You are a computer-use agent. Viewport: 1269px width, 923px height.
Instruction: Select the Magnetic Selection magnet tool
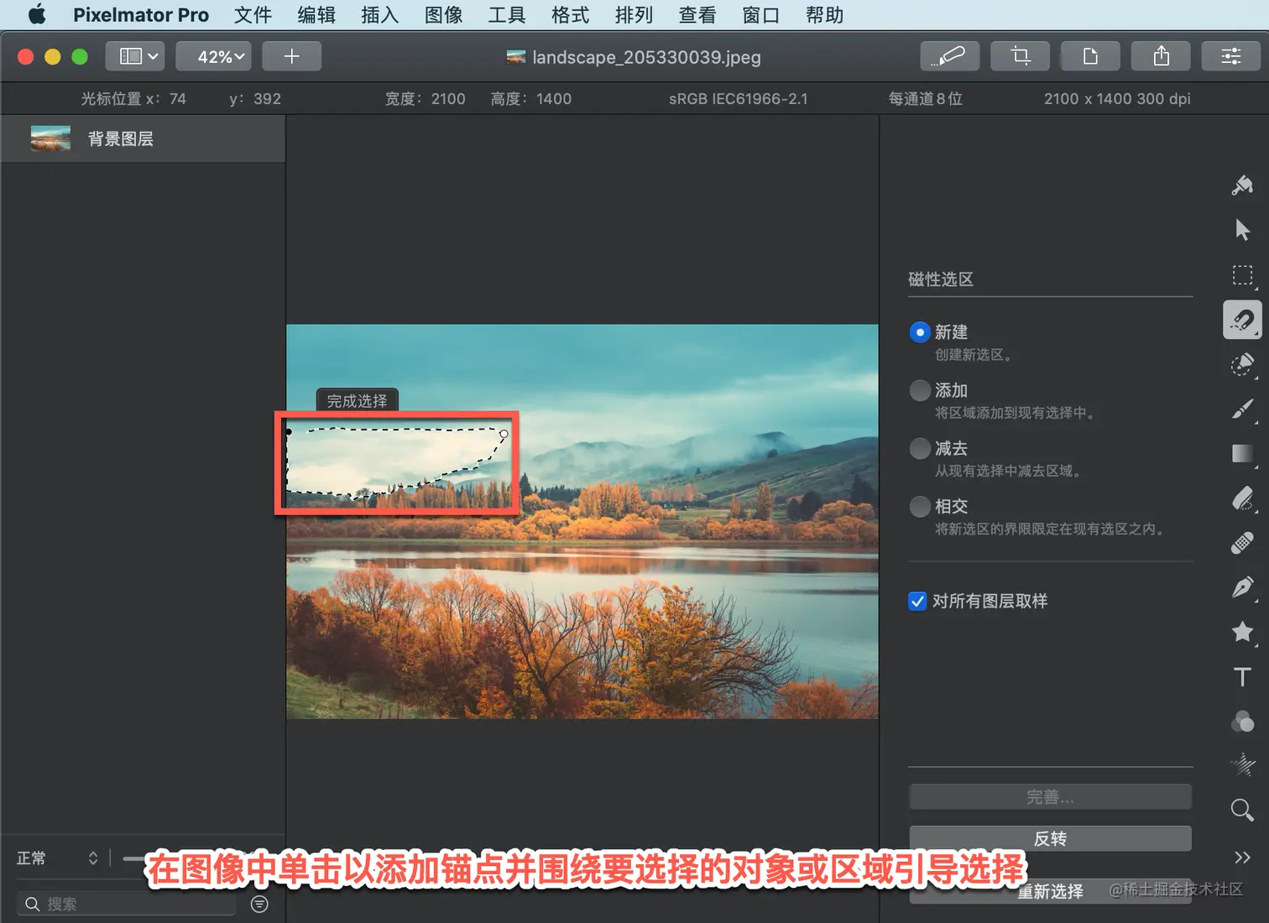[1242, 320]
